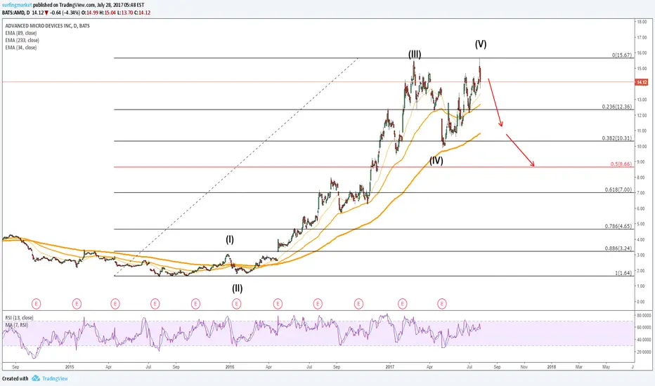Select the wave (I) label
655x386 pixels.
pyautogui.click(x=230, y=239)
